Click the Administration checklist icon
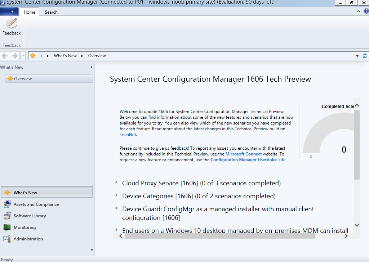Image resolution: width=369 pixels, height=262 pixels. pos(7,239)
